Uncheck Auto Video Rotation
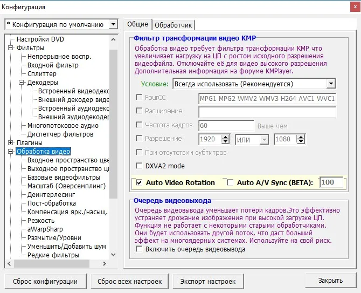Viewport: 361px width, 293px height. click(x=139, y=182)
